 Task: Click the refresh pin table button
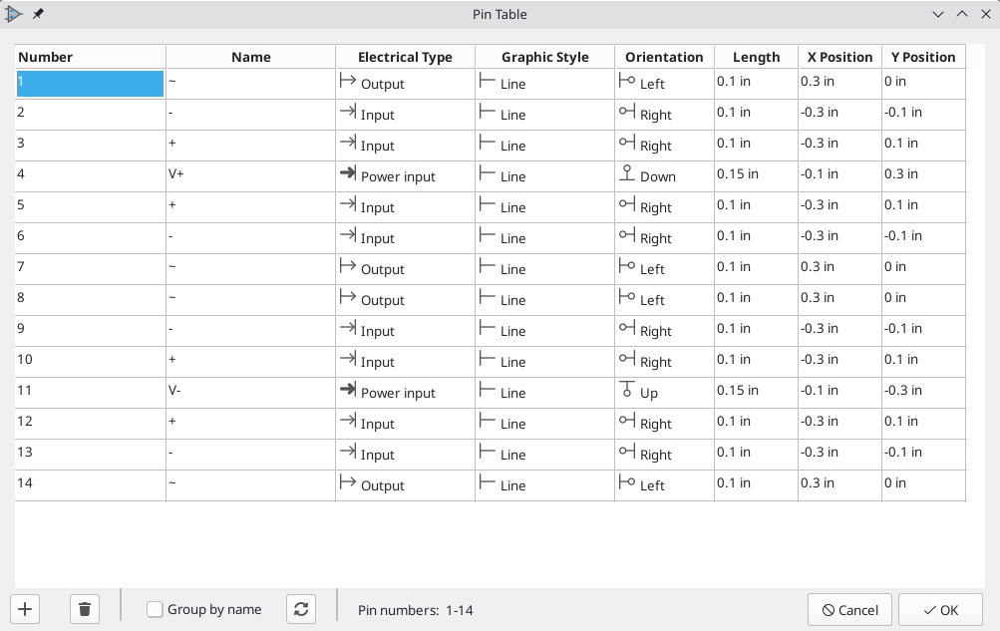(x=301, y=609)
